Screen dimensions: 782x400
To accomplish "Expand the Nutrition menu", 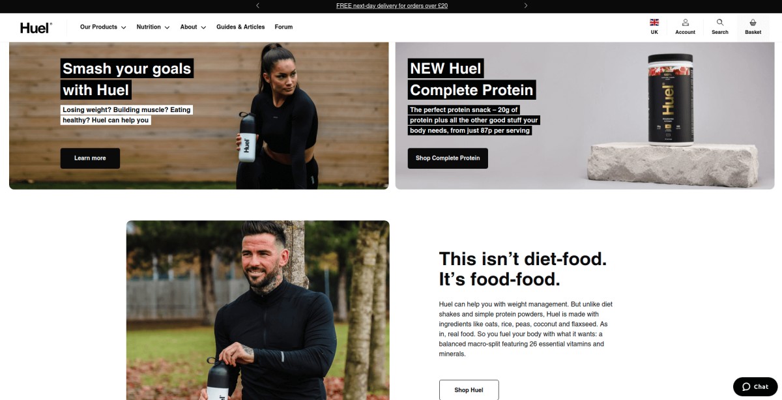I will coord(153,27).
